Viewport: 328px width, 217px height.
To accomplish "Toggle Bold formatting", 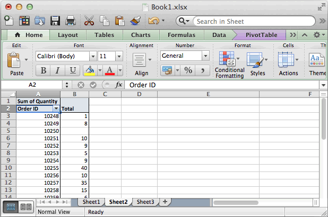I will (44, 70).
